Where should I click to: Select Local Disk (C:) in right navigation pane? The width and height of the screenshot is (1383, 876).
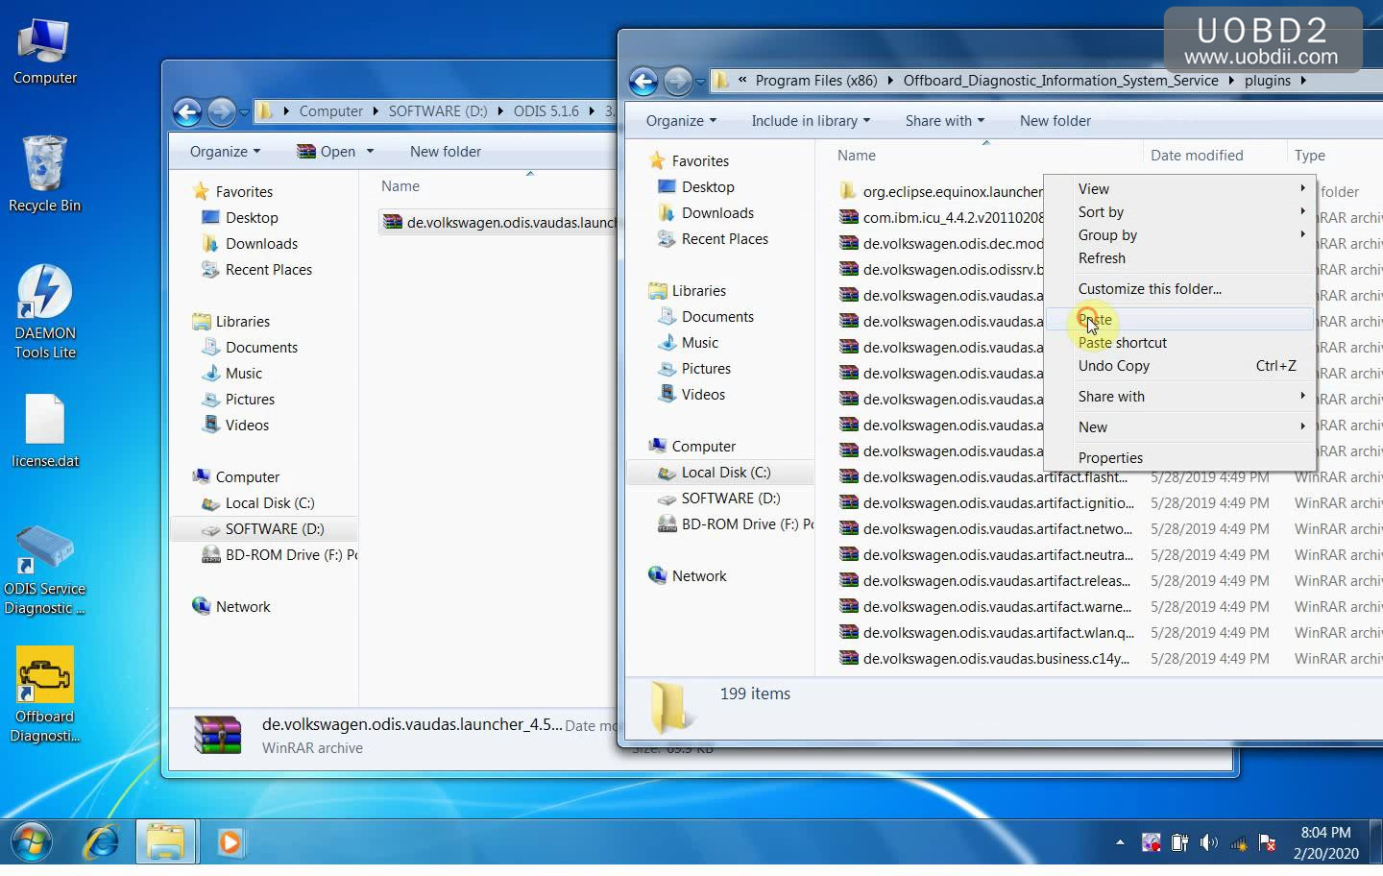[x=725, y=473]
